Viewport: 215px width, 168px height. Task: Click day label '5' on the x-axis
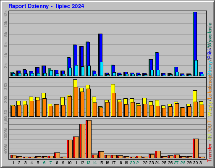[38, 163]
